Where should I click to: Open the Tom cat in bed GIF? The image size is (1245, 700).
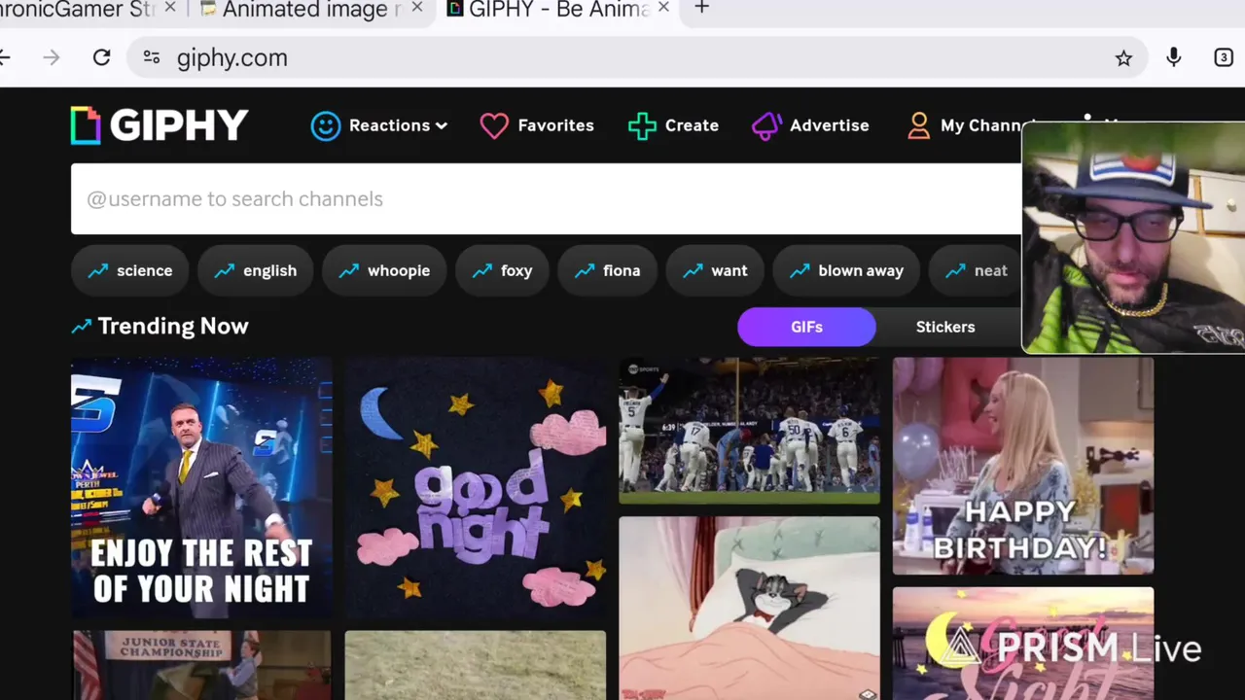[x=749, y=608]
